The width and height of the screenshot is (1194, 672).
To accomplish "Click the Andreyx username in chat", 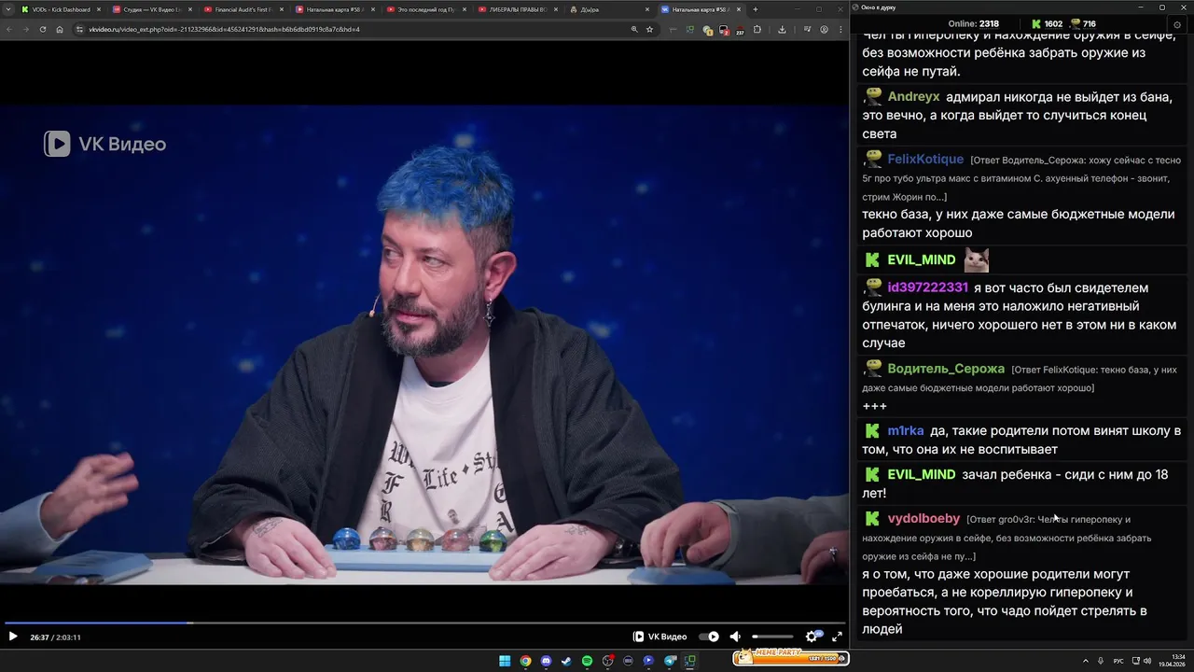I will (x=913, y=97).
